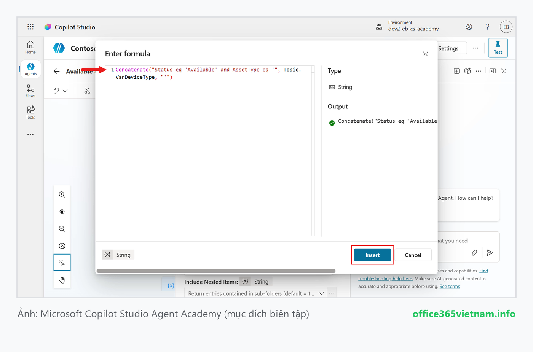Viewport: 533px width, 352px height.
Task: Select the pointer selection tool
Action: [62, 263]
